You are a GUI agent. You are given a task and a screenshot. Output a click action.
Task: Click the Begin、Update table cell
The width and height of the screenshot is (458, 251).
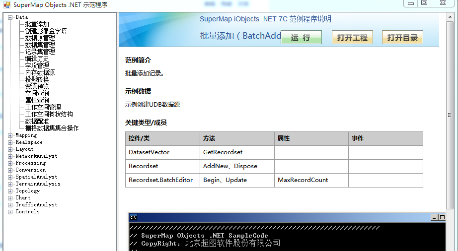pos(237,180)
